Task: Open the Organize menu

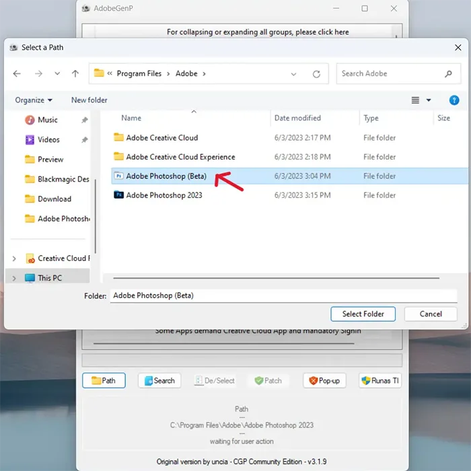Action: 34,100
